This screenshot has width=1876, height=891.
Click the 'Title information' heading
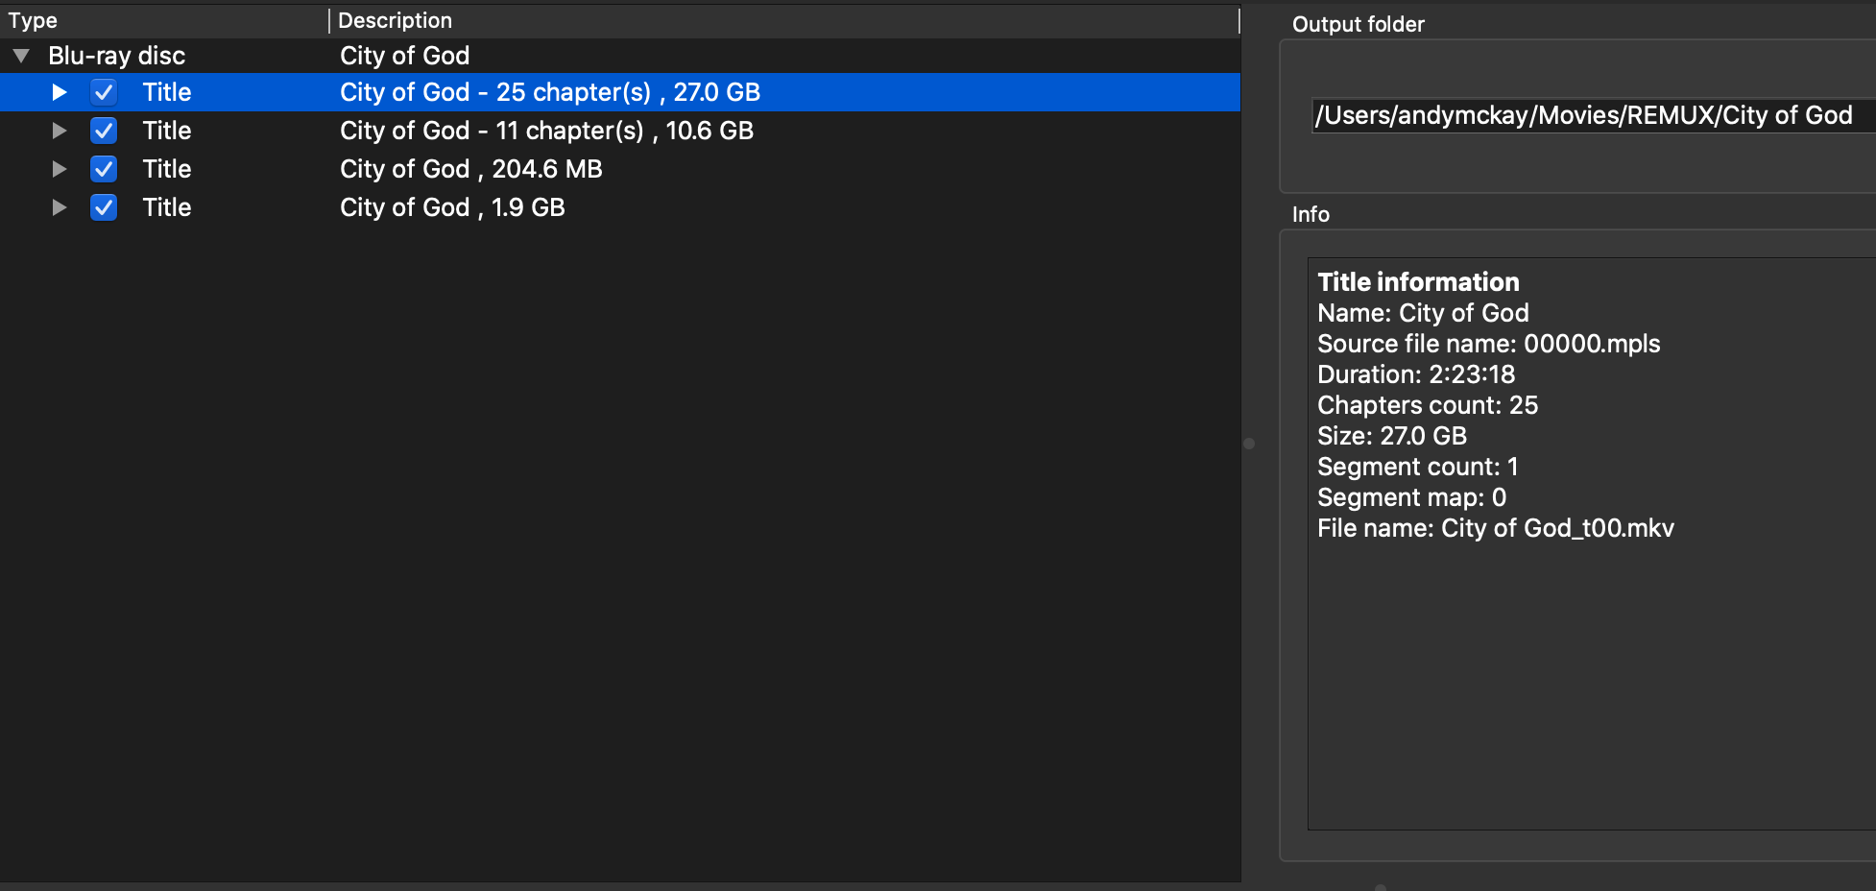(x=1418, y=282)
